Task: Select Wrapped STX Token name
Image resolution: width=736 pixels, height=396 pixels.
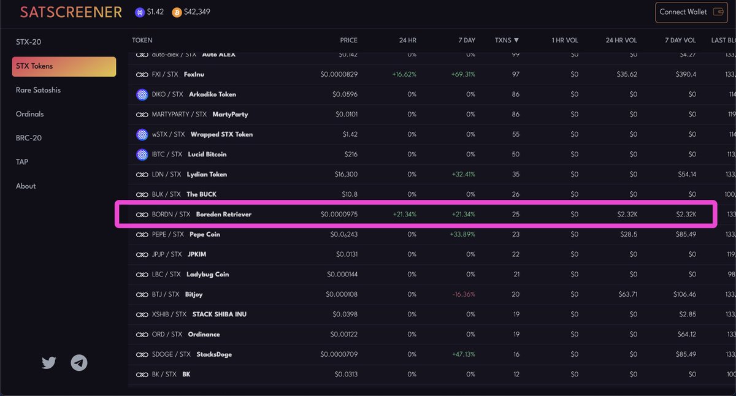Action: click(x=221, y=134)
